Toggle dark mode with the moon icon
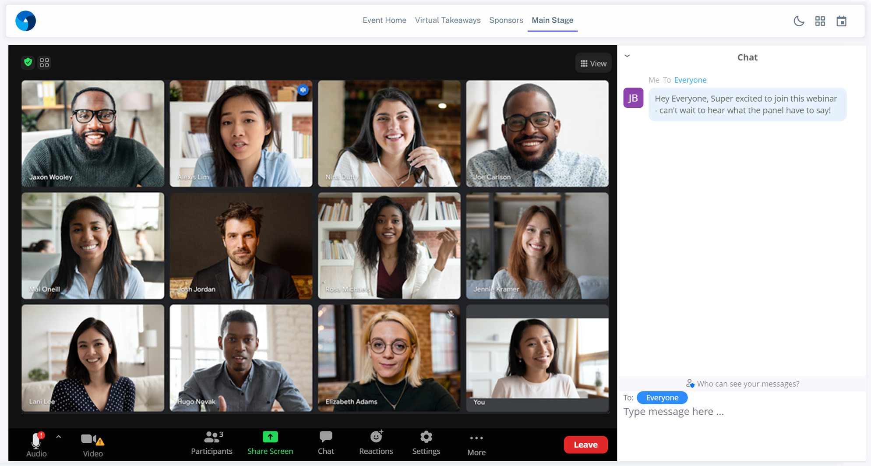This screenshot has height=466, width=871. click(799, 21)
